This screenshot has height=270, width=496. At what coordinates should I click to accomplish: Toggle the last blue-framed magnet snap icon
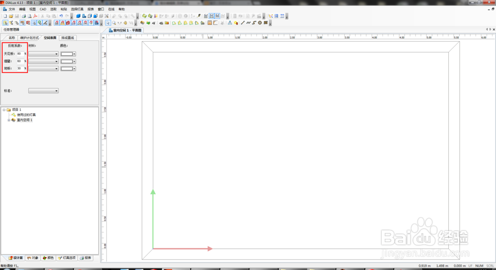click(97, 23)
